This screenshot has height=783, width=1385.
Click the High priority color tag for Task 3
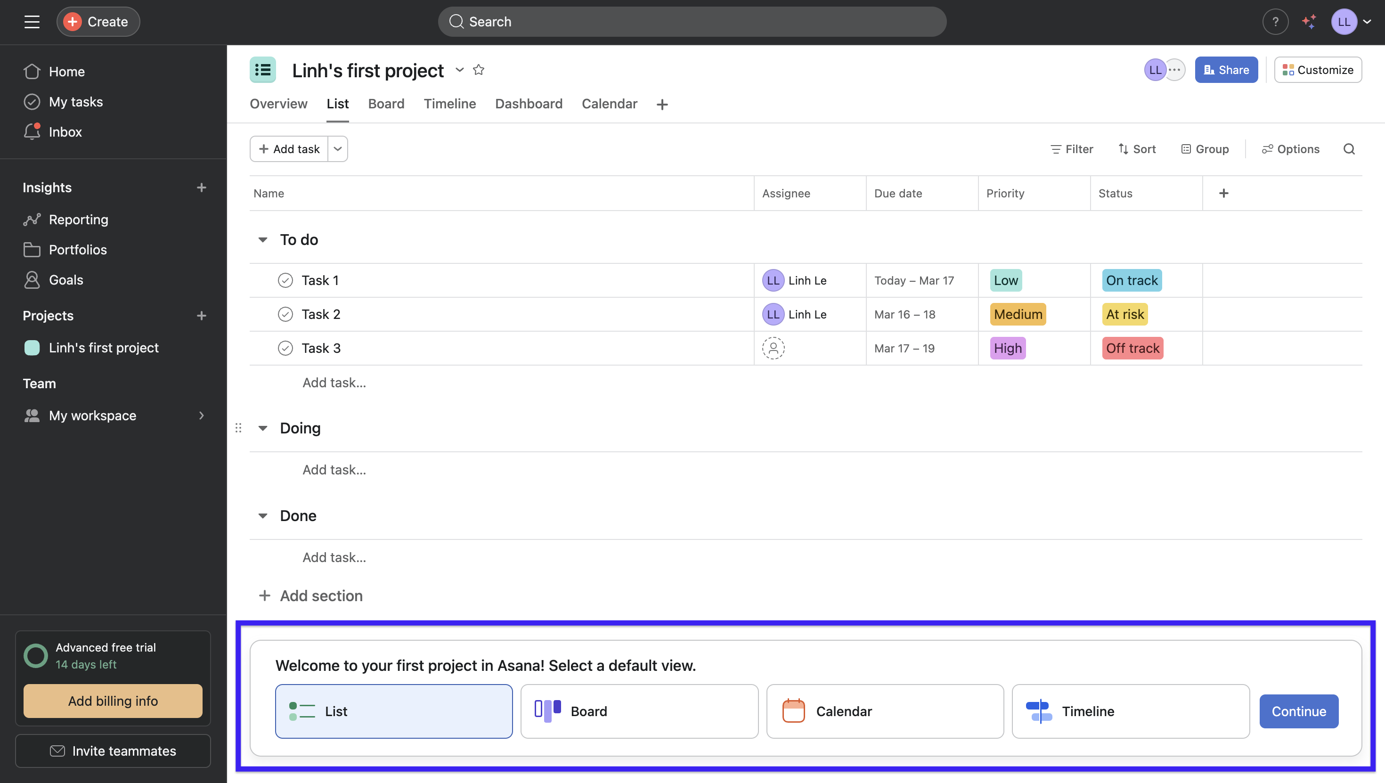click(x=1008, y=348)
